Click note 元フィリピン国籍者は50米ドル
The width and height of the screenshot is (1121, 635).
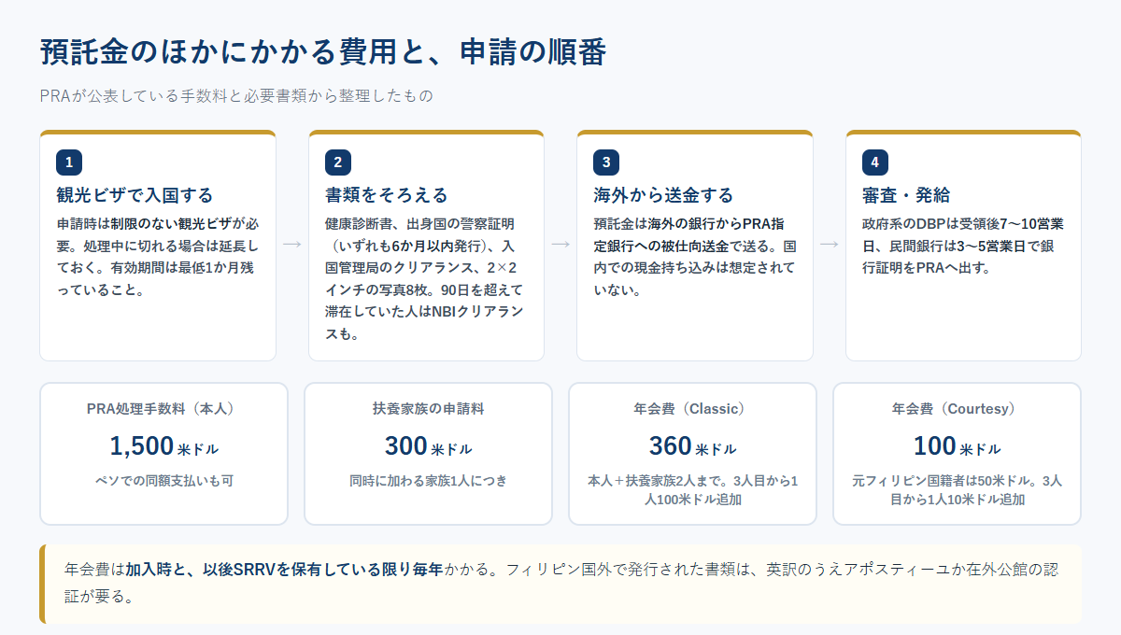(957, 490)
